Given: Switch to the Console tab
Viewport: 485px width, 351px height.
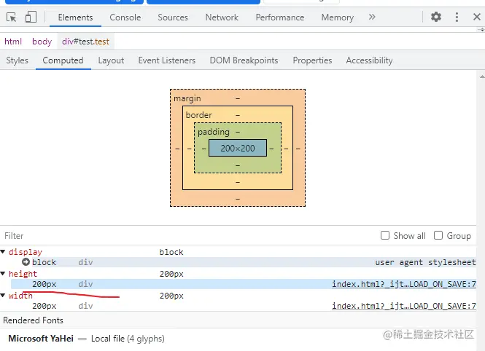Looking at the screenshot, I should tap(125, 17).
